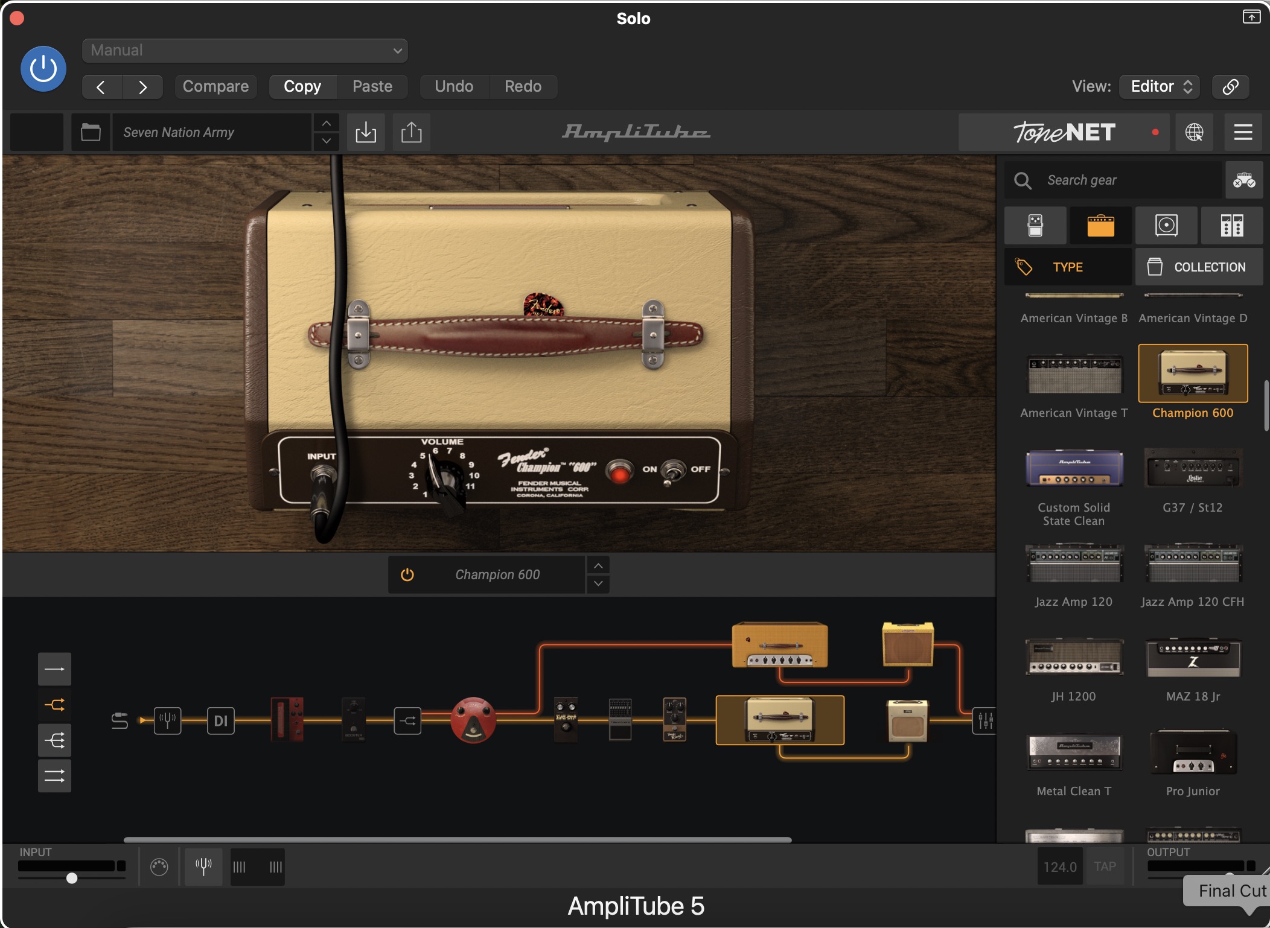Toggle the bottom bar tuner button
The width and height of the screenshot is (1270, 928).
tap(203, 867)
